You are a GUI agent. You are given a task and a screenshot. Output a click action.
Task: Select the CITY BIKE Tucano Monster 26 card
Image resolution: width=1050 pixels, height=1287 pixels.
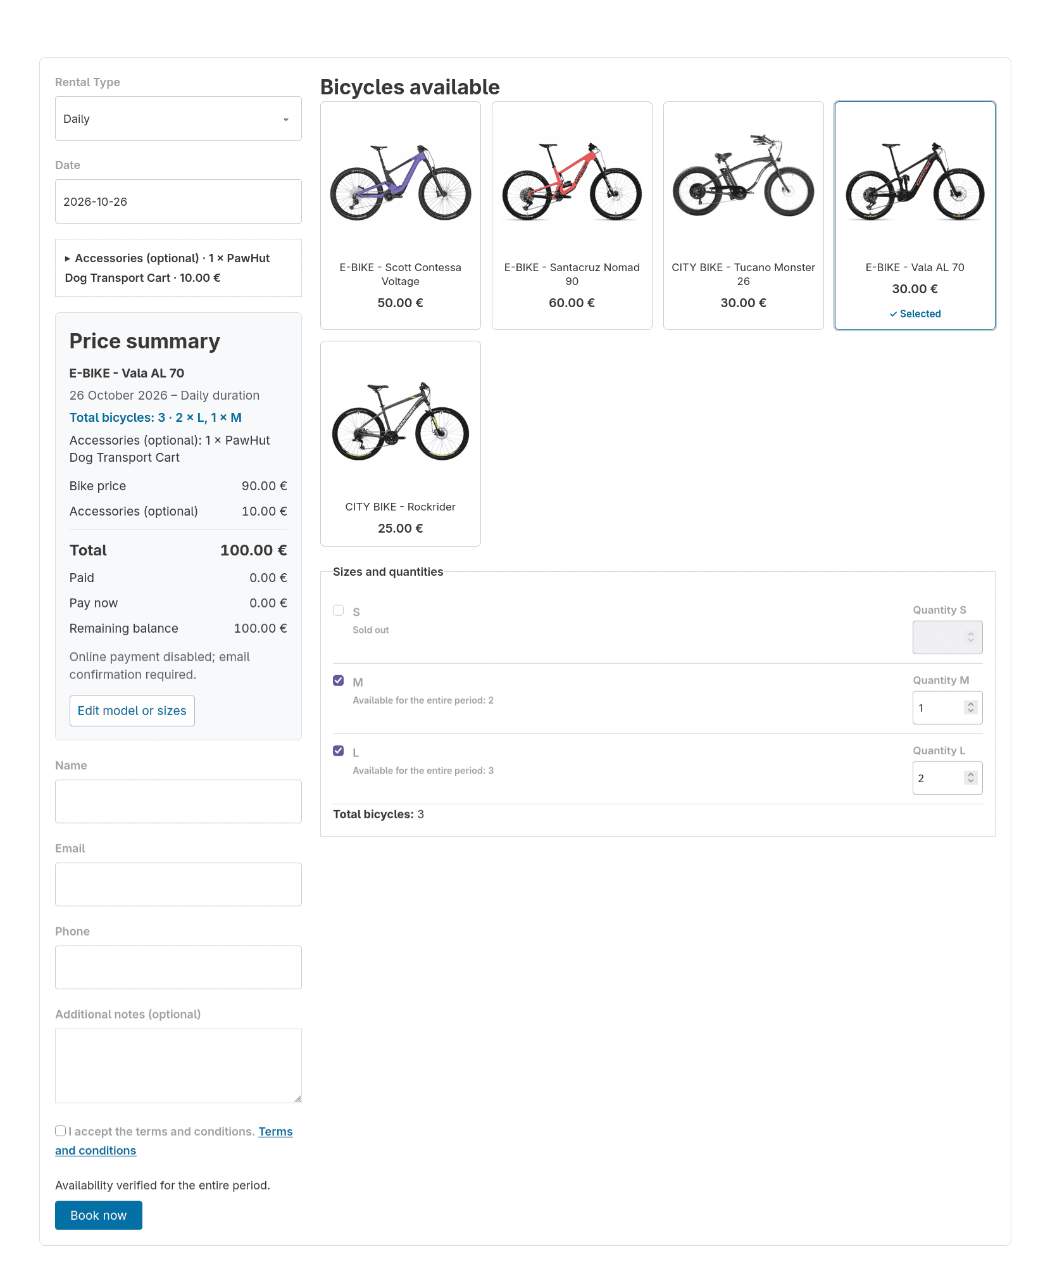tap(743, 215)
